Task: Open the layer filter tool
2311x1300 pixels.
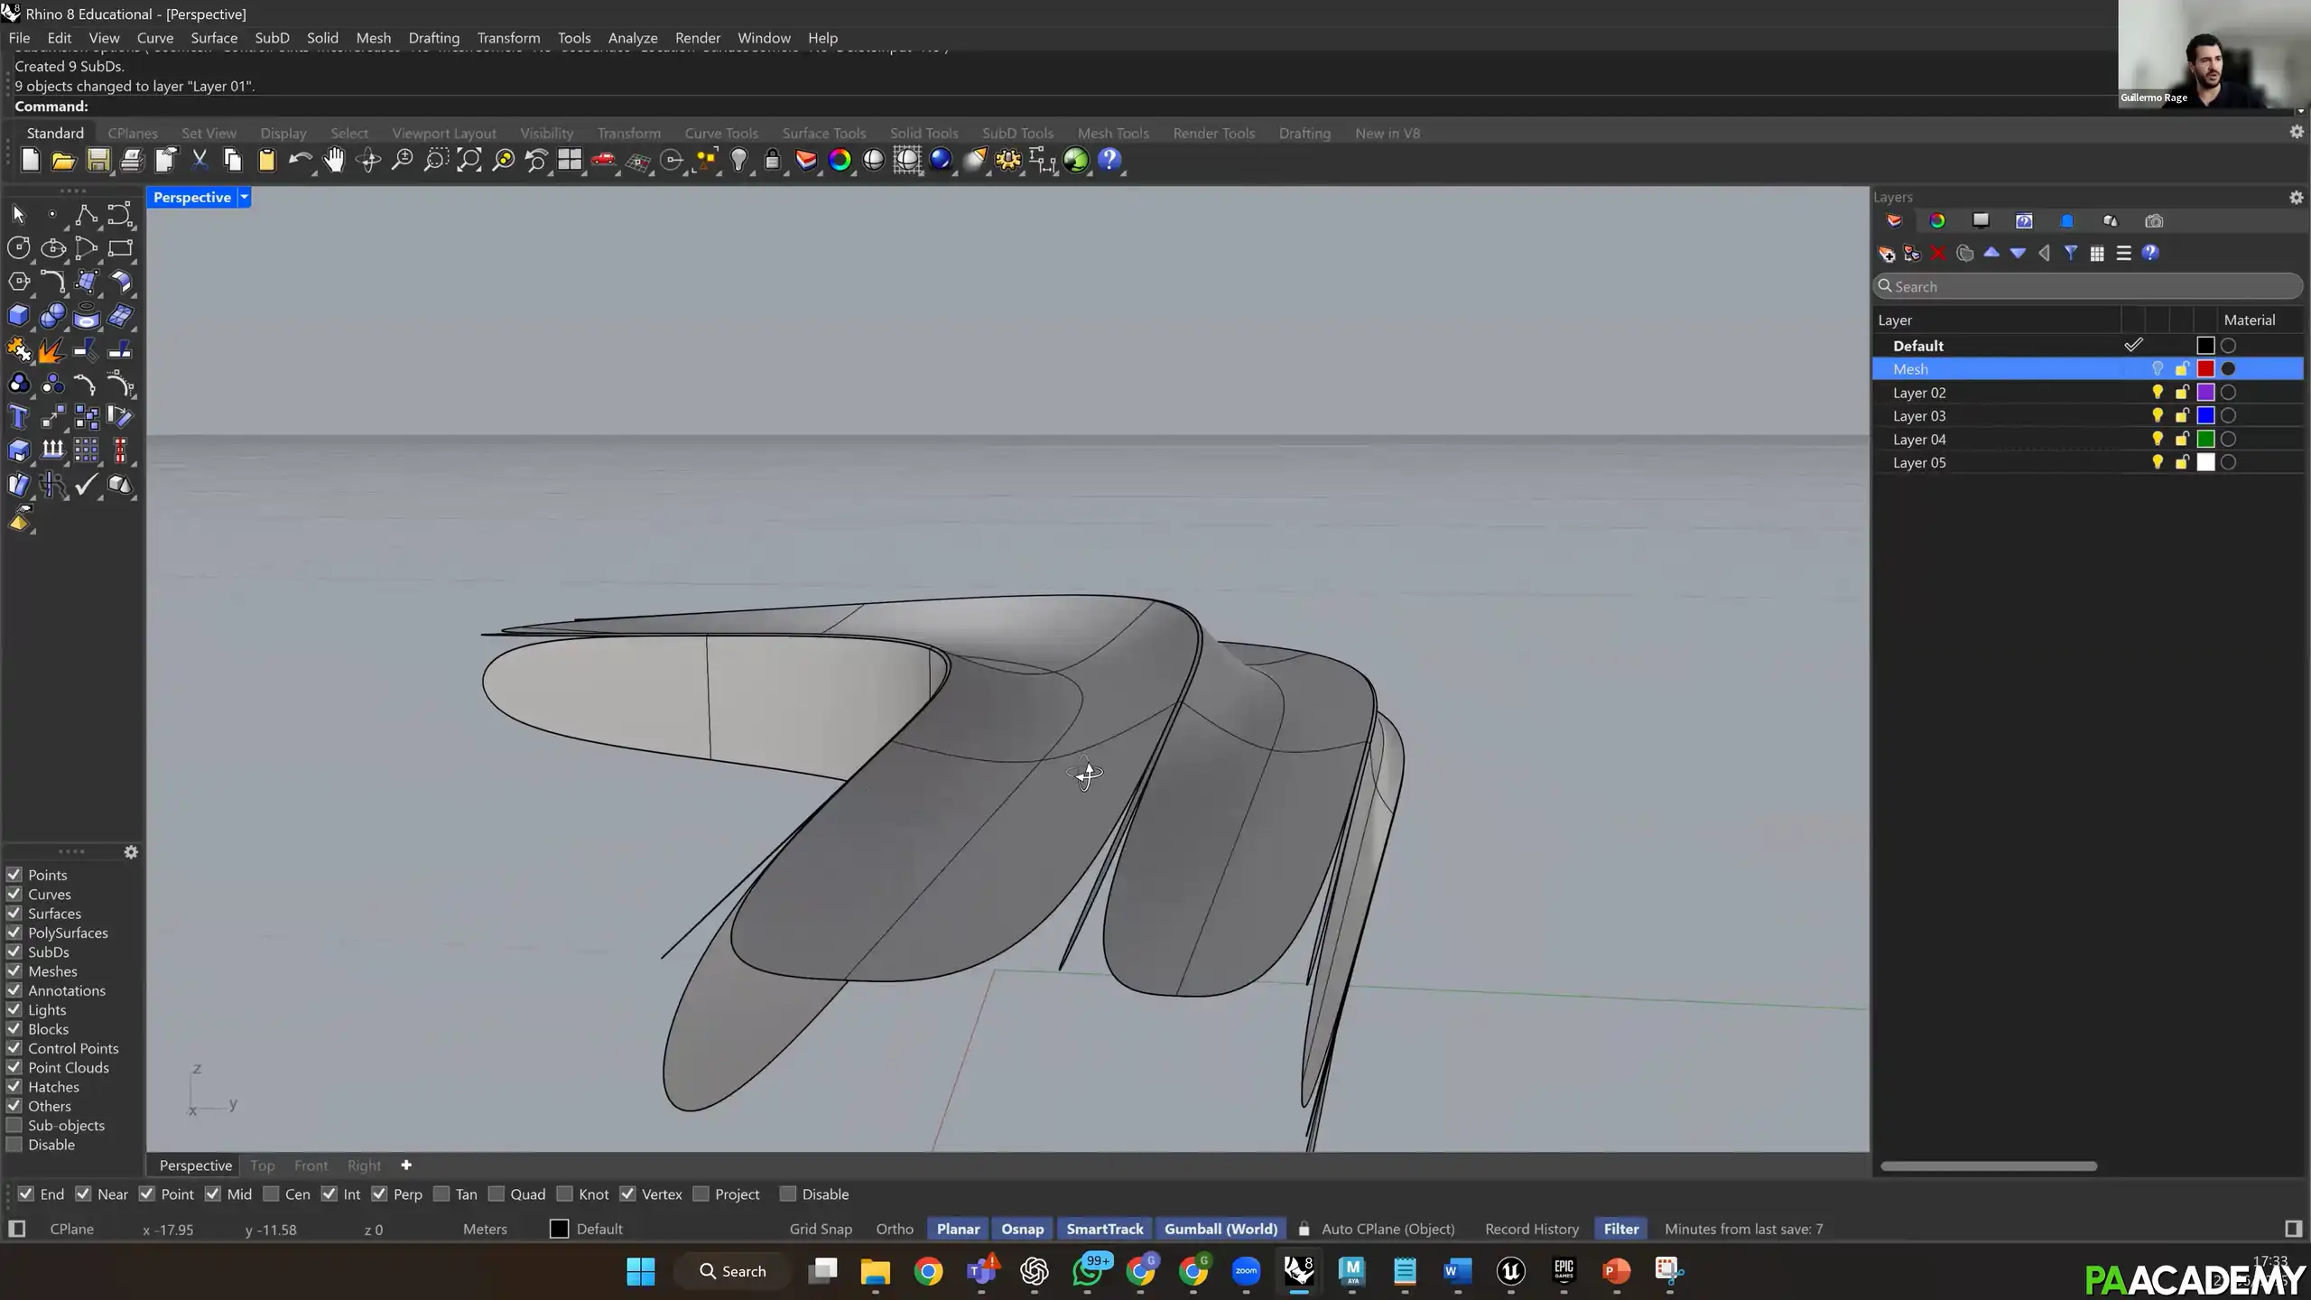Action: click(x=2072, y=254)
